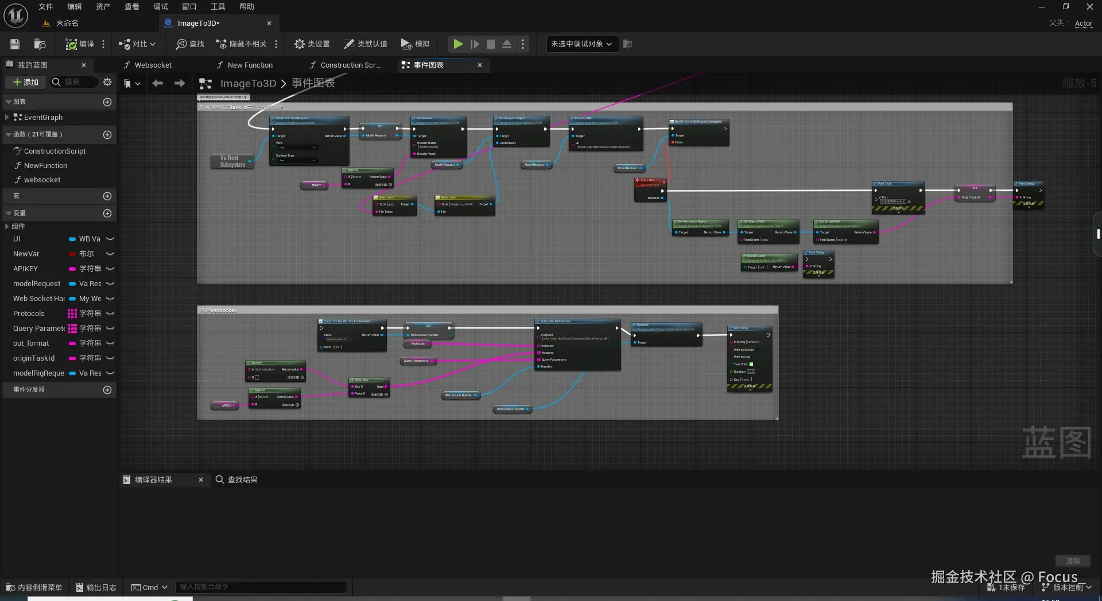Open the Cmd console type dropdown
This screenshot has width=1102, height=601.
point(149,587)
